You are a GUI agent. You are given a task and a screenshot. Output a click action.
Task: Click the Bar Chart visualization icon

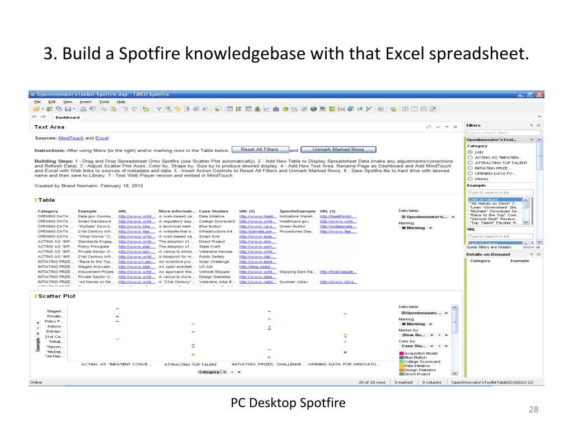pos(257,109)
